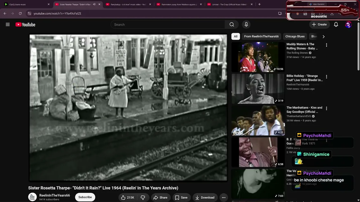Select the Chicago Blues filter chip

click(x=295, y=36)
